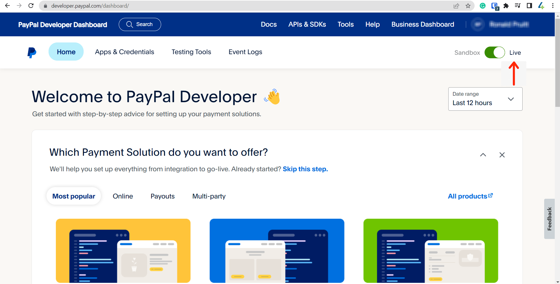The height and width of the screenshot is (284, 560).
Task: Select the yellow payment solution thumbnail
Action: tap(123, 251)
